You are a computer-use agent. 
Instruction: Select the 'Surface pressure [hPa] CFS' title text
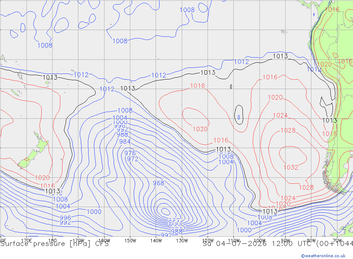pyautogui.click(x=54, y=244)
